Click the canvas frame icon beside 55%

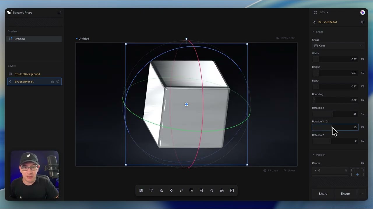coord(315,12)
